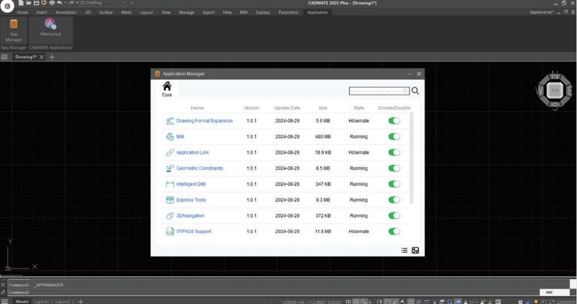Disable the BIM application toggle
Screen dimensions: 577x304
coord(394,136)
